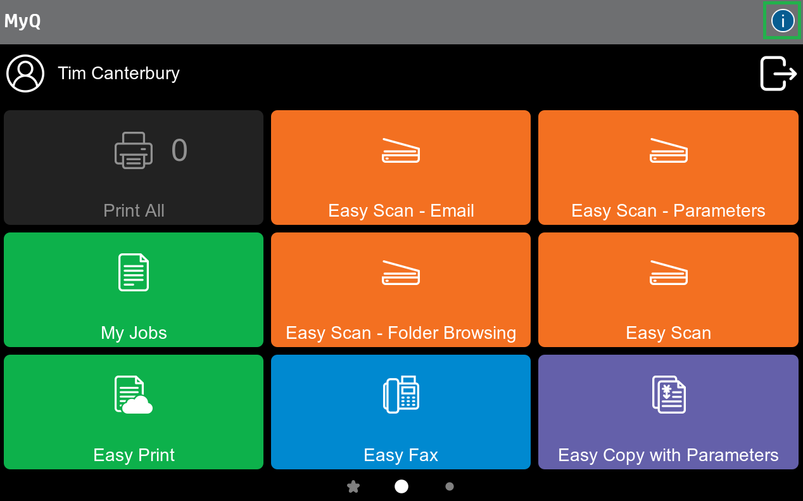Click the cloud document icon on Easy Print
Screen dimensions: 803x501
(133, 395)
